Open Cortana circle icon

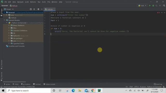[x=54, y=90]
